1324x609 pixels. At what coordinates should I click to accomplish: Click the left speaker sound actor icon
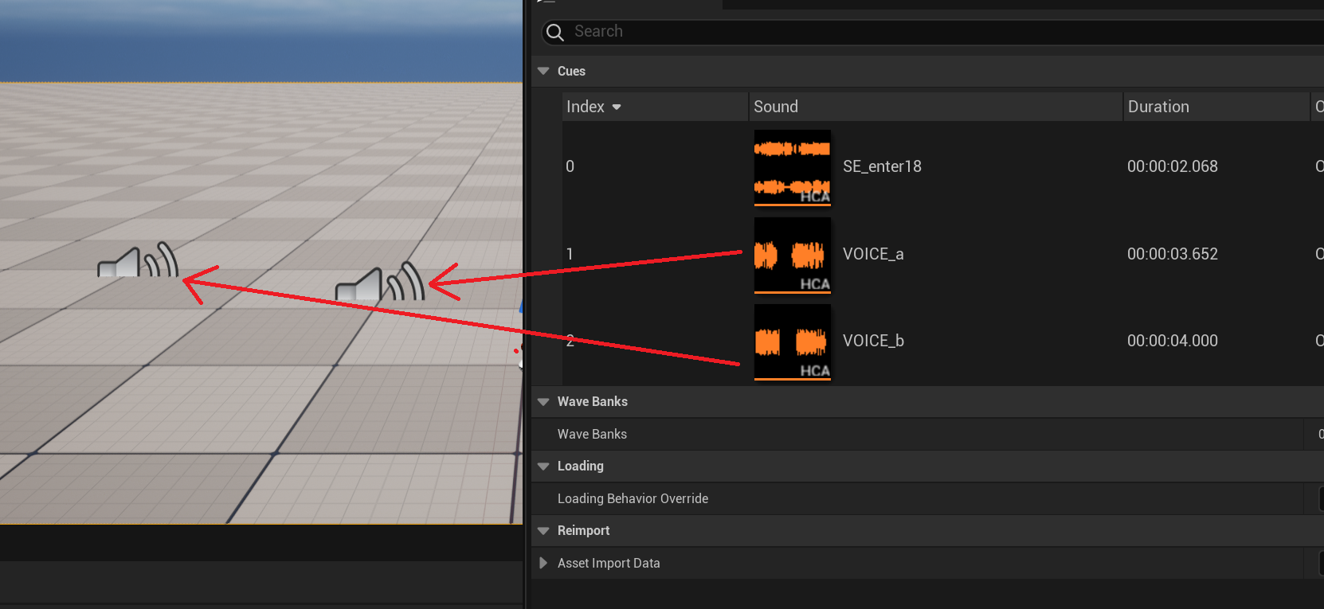point(138,261)
